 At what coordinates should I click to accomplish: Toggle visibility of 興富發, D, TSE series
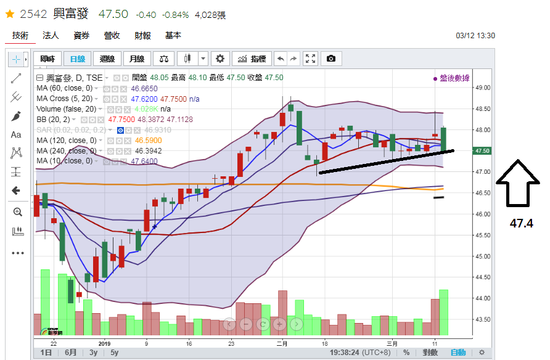coord(117,78)
